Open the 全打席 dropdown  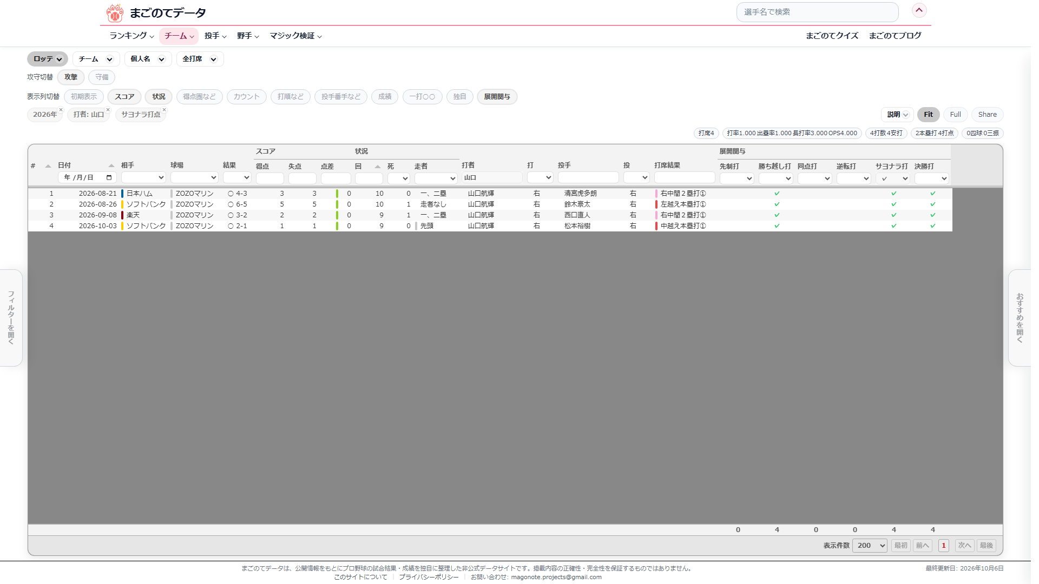click(200, 59)
